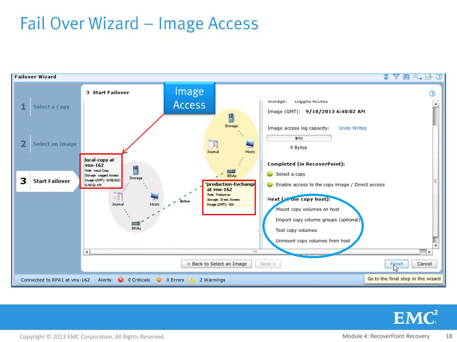Click Image (GMT) timestamp value
Screen dimensions: 457x342
tap(335, 111)
